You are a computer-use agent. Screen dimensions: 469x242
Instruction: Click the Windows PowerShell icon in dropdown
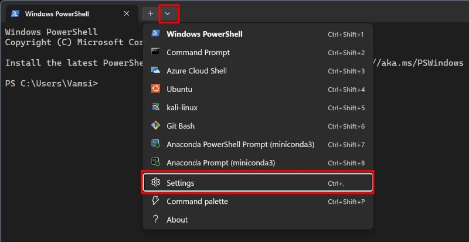pos(155,34)
